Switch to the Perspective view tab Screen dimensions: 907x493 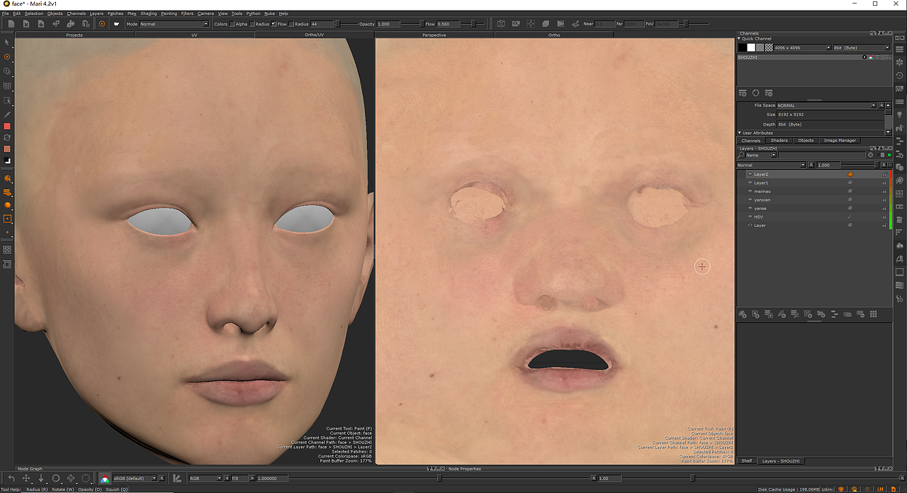tap(434, 35)
